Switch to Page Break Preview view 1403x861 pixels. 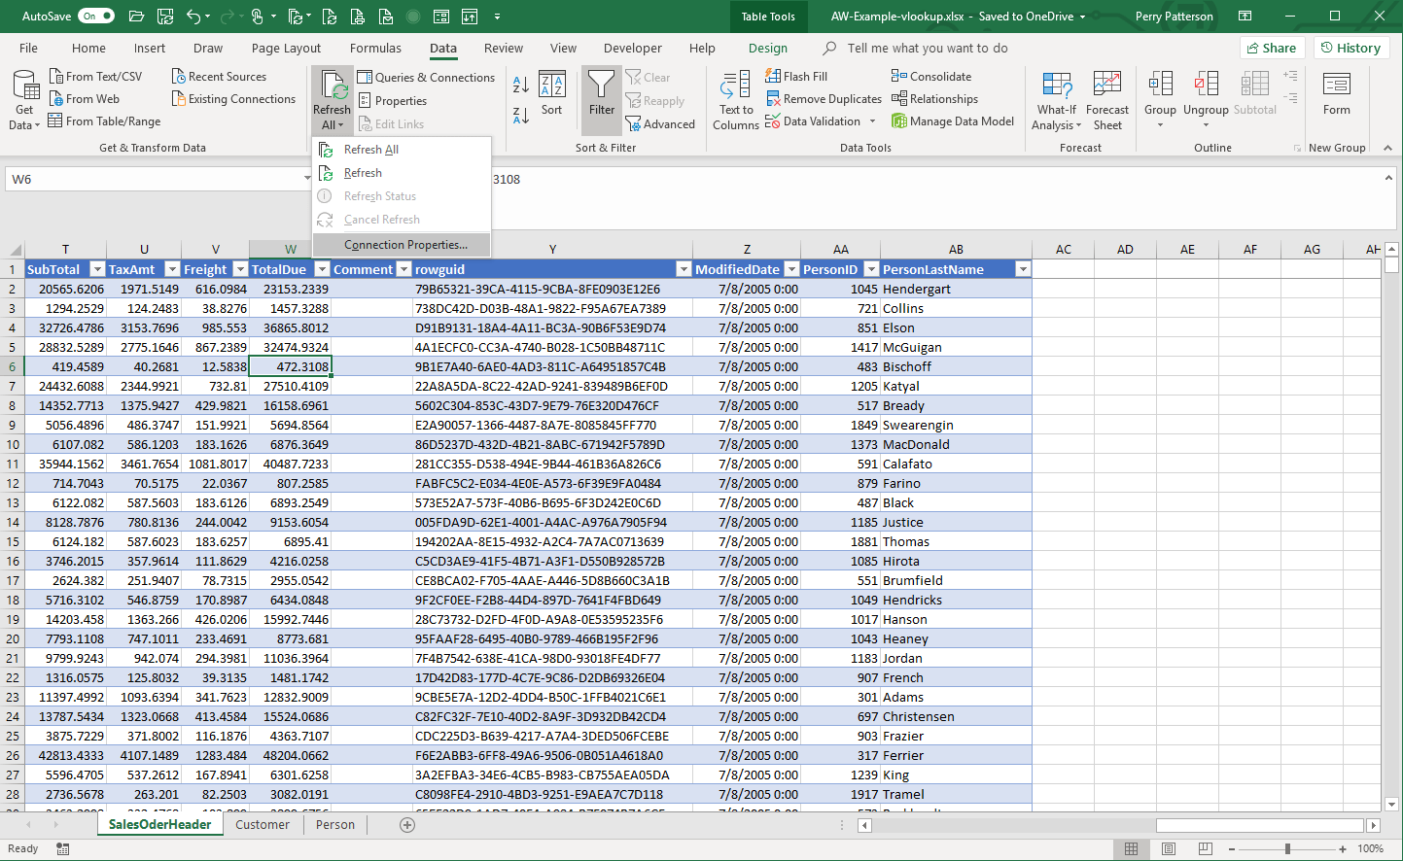pyautogui.click(x=1206, y=848)
